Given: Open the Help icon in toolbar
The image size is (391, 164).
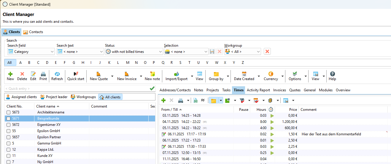Looking at the screenshot, I should 332,74.
